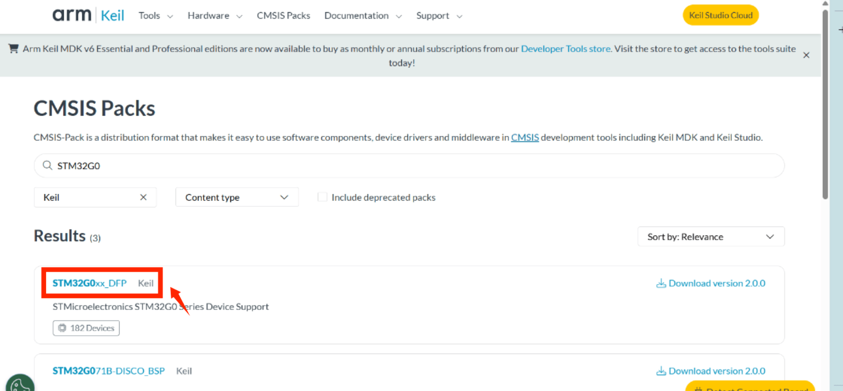Screen dimensions: 843x391
Task: Download STM32G0xx_DFP version 2.0.0
Action: 711,283
